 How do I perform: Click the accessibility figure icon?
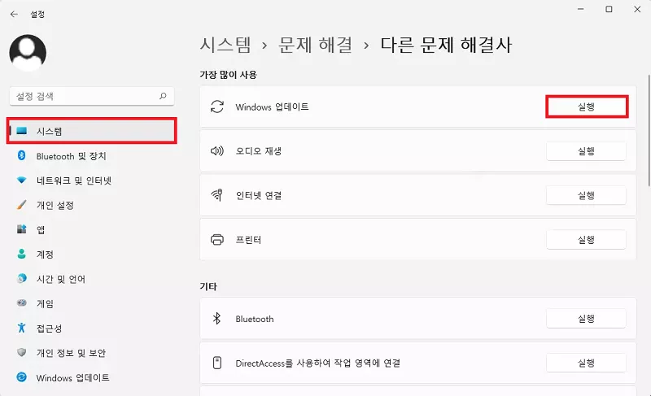coord(22,328)
